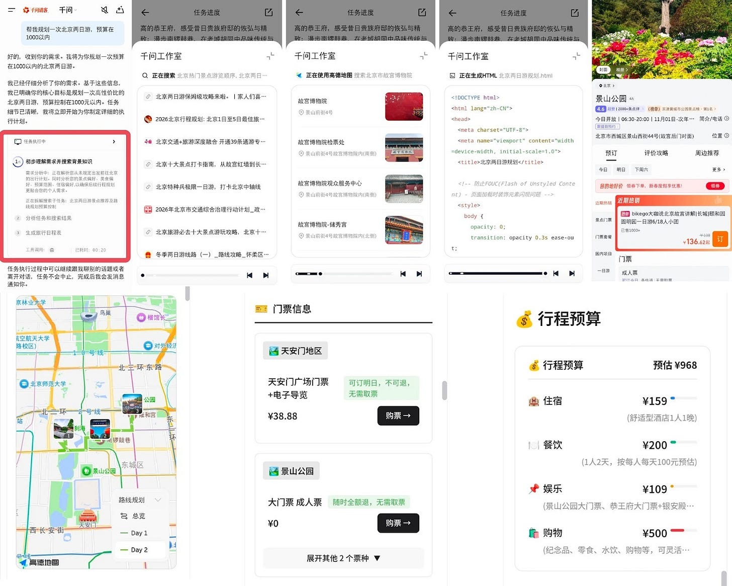Viewport: 732px width, 586px height.
Task: Click the progress slider on 正在搜索 screen
Action: 190,275
